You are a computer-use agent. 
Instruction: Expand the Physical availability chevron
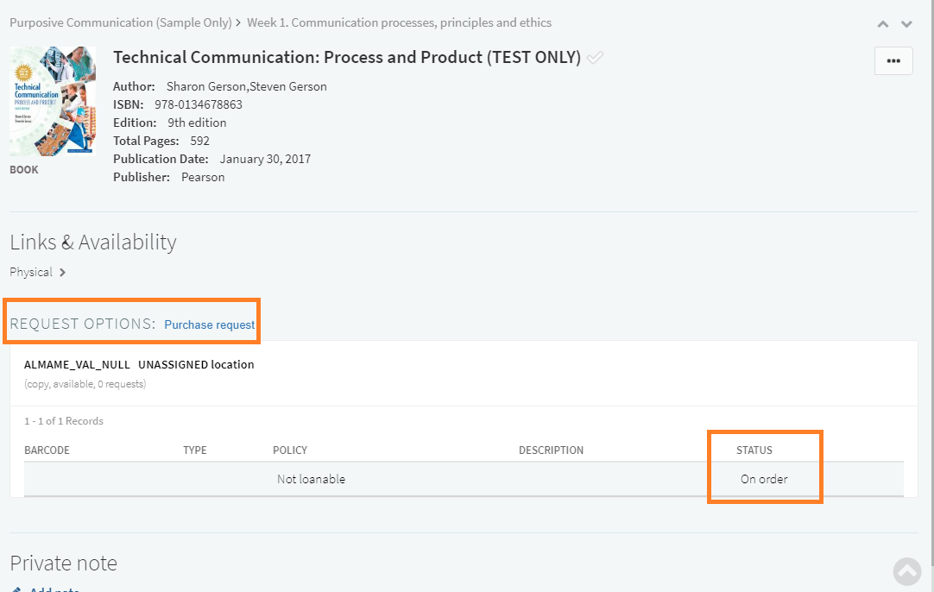pyautogui.click(x=62, y=273)
